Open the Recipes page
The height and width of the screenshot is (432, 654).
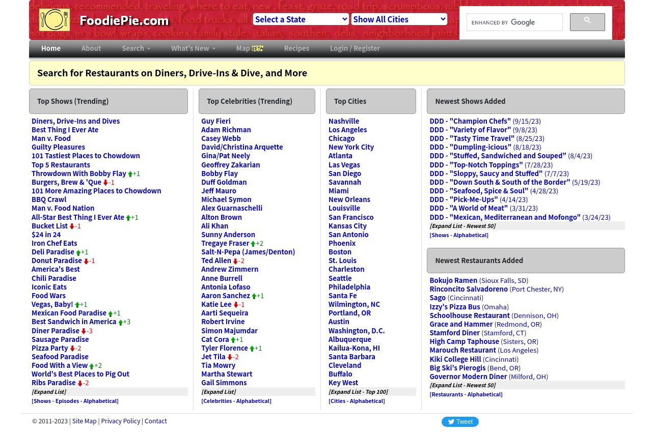tap(296, 48)
